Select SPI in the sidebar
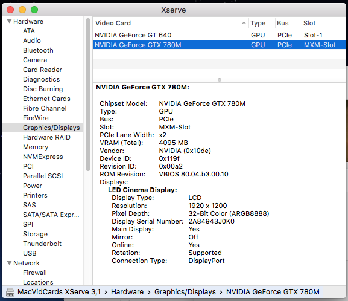 28,224
